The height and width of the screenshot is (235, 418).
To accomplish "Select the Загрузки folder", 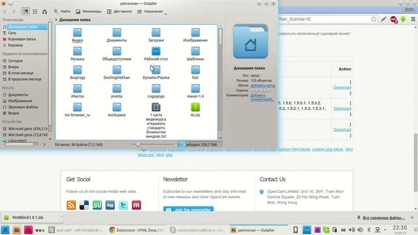I will point(156,35).
